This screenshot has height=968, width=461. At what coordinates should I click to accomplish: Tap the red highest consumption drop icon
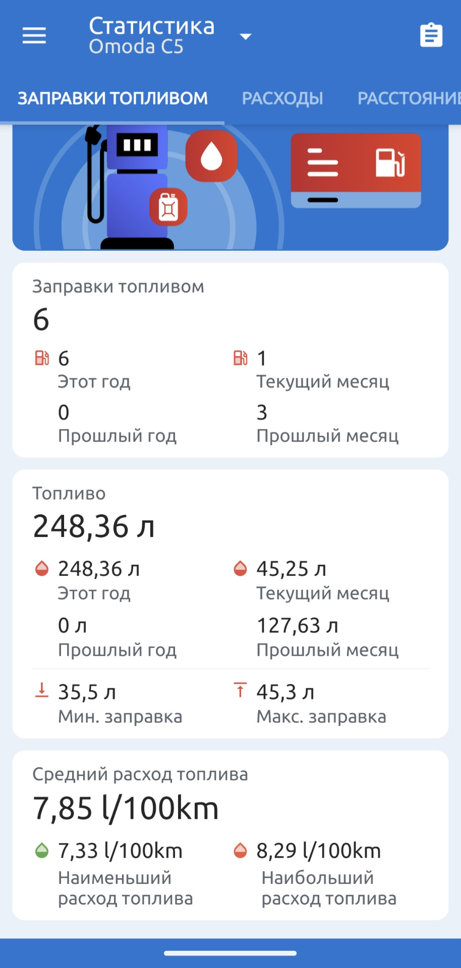(x=241, y=851)
